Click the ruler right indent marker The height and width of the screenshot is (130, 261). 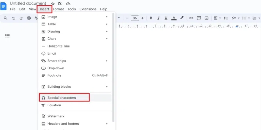(x=237, y=26)
